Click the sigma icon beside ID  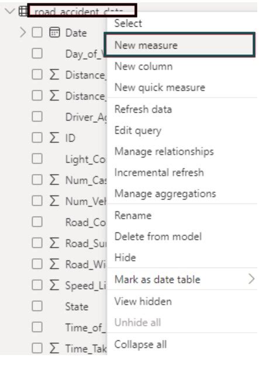tap(54, 137)
